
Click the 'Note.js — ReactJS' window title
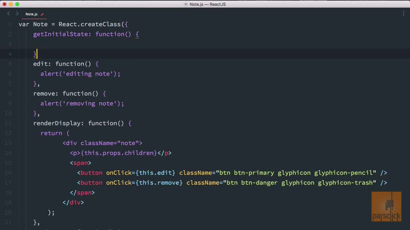(207, 4)
